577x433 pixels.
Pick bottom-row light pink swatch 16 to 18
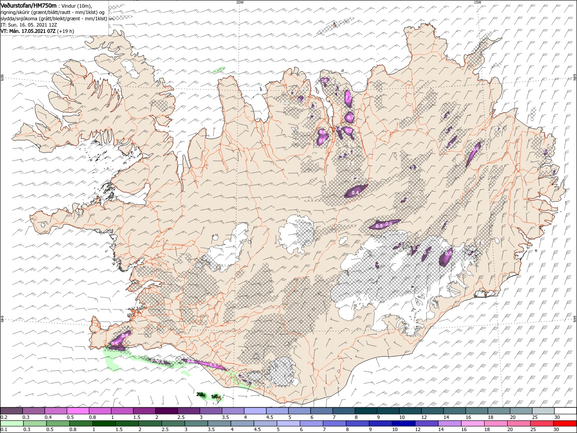(472, 424)
